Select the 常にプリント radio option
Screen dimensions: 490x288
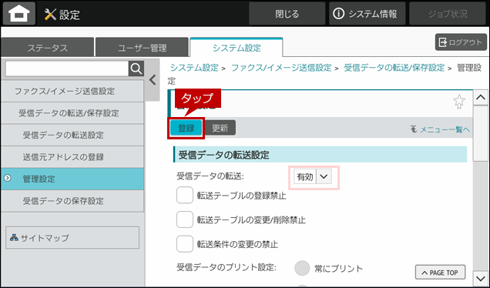coord(302,268)
